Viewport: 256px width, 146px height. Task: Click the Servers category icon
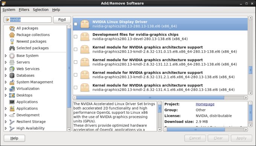(x=12, y=62)
